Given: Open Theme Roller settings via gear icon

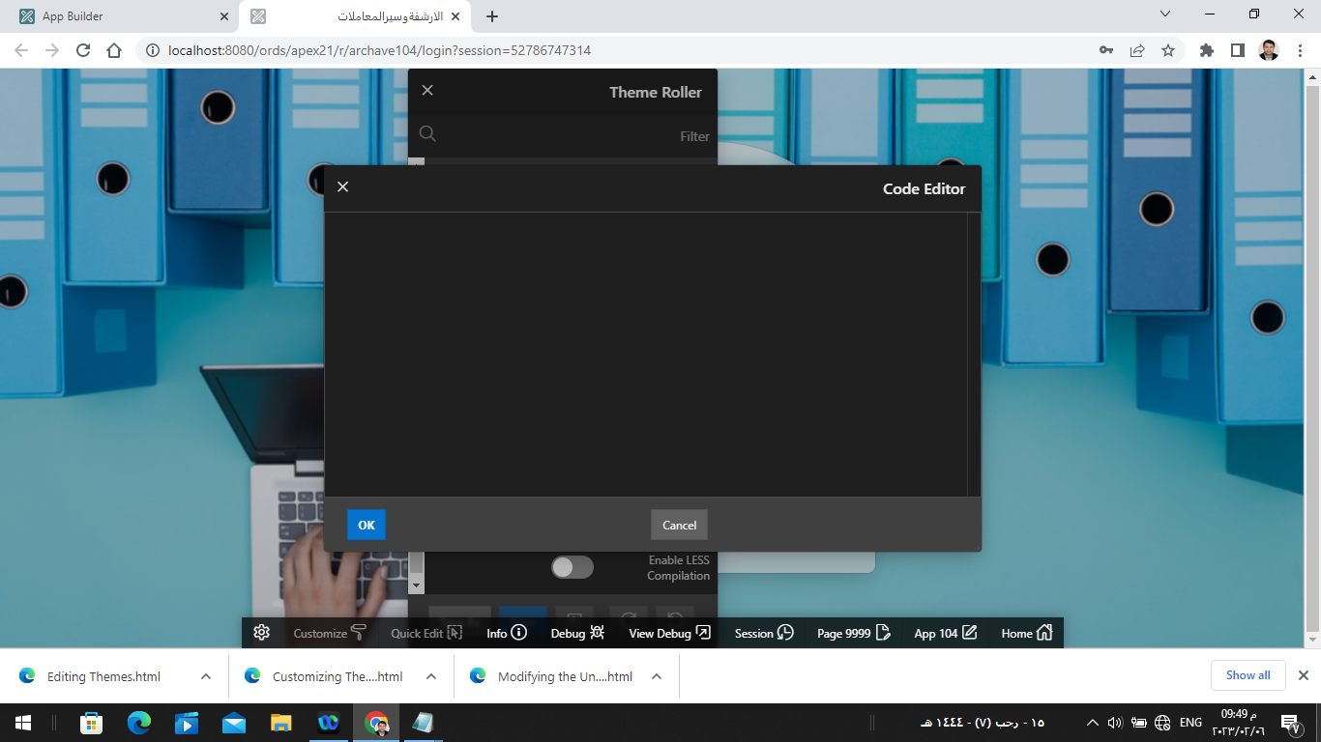Looking at the screenshot, I should (x=260, y=633).
